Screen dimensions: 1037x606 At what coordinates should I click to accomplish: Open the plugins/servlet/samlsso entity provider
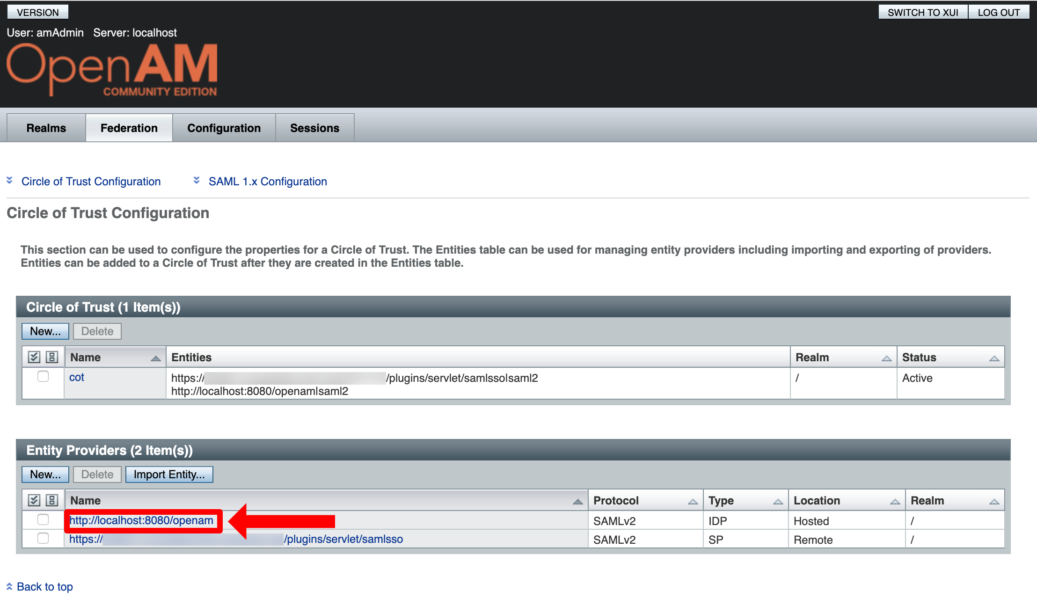236,539
